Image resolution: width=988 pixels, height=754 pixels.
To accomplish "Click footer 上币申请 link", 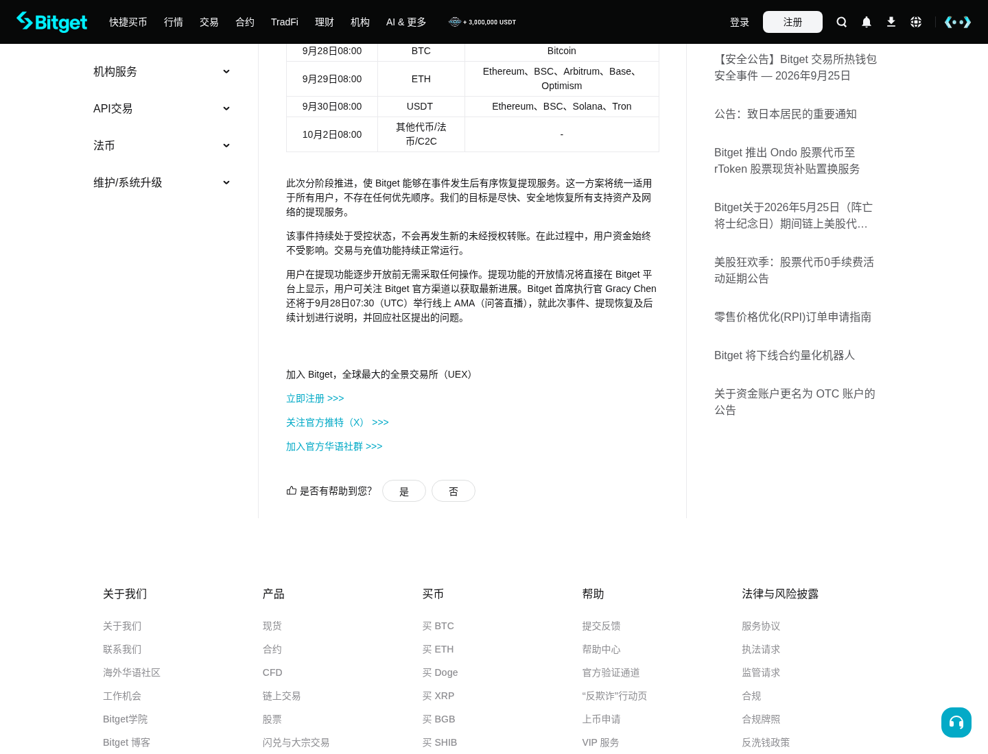I will (x=602, y=719).
